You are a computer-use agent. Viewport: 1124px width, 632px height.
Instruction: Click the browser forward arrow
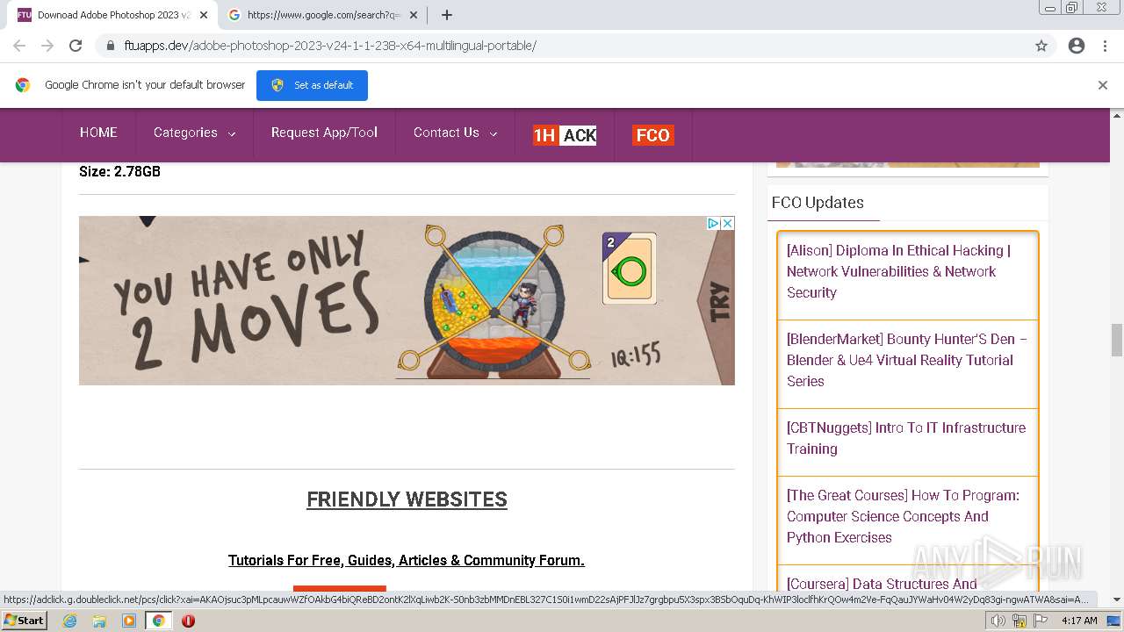[x=47, y=46]
